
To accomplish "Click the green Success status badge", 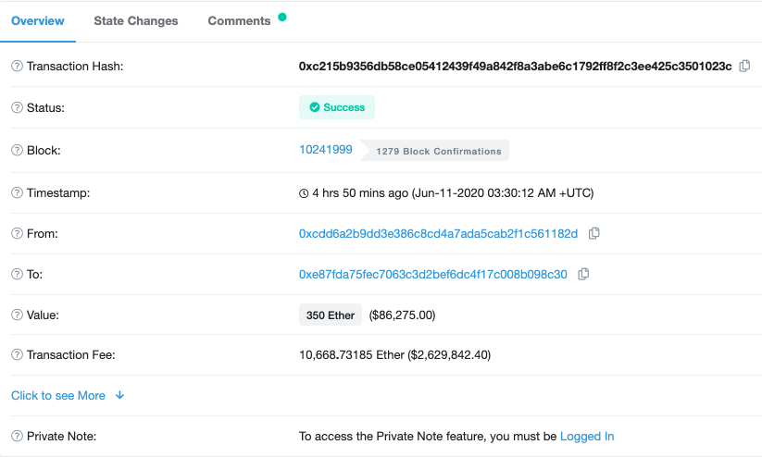I will point(337,107).
